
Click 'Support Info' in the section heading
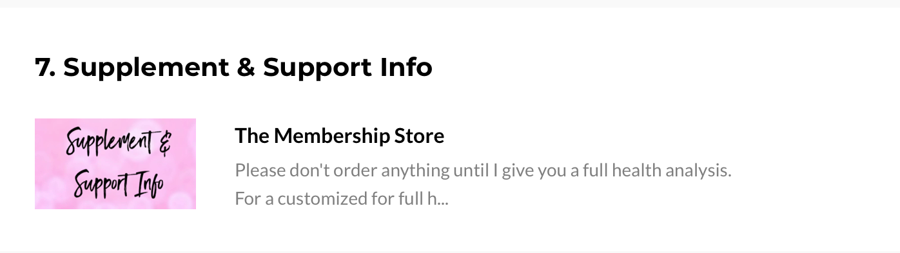pyautogui.click(x=347, y=67)
